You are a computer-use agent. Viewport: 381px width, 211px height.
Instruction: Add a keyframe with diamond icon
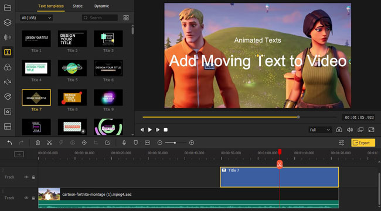point(84,143)
